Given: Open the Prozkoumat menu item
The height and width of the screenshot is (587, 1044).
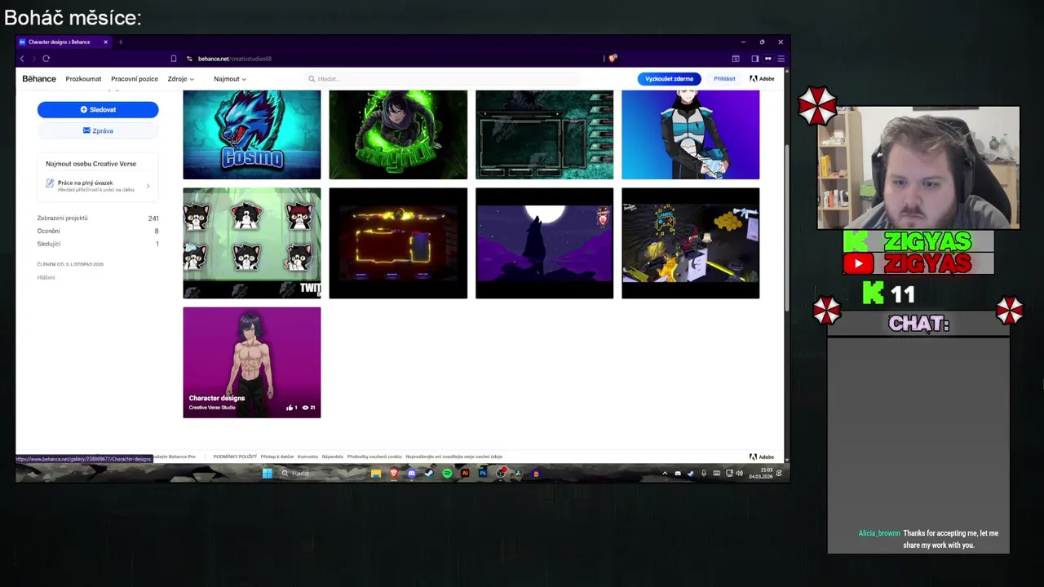Looking at the screenshot, I should click(x=83, y=79).
